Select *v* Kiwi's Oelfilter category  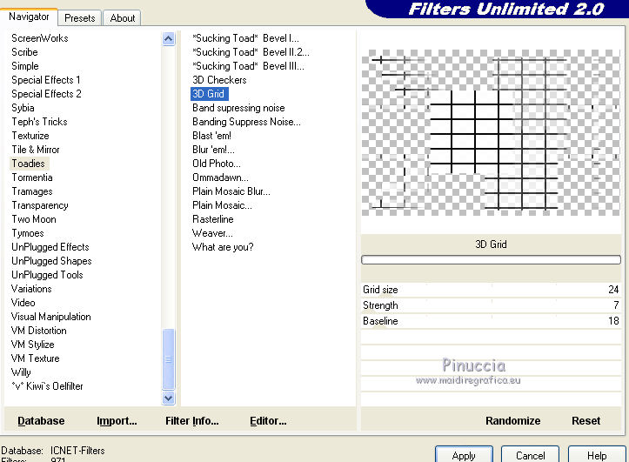[47, 386]
